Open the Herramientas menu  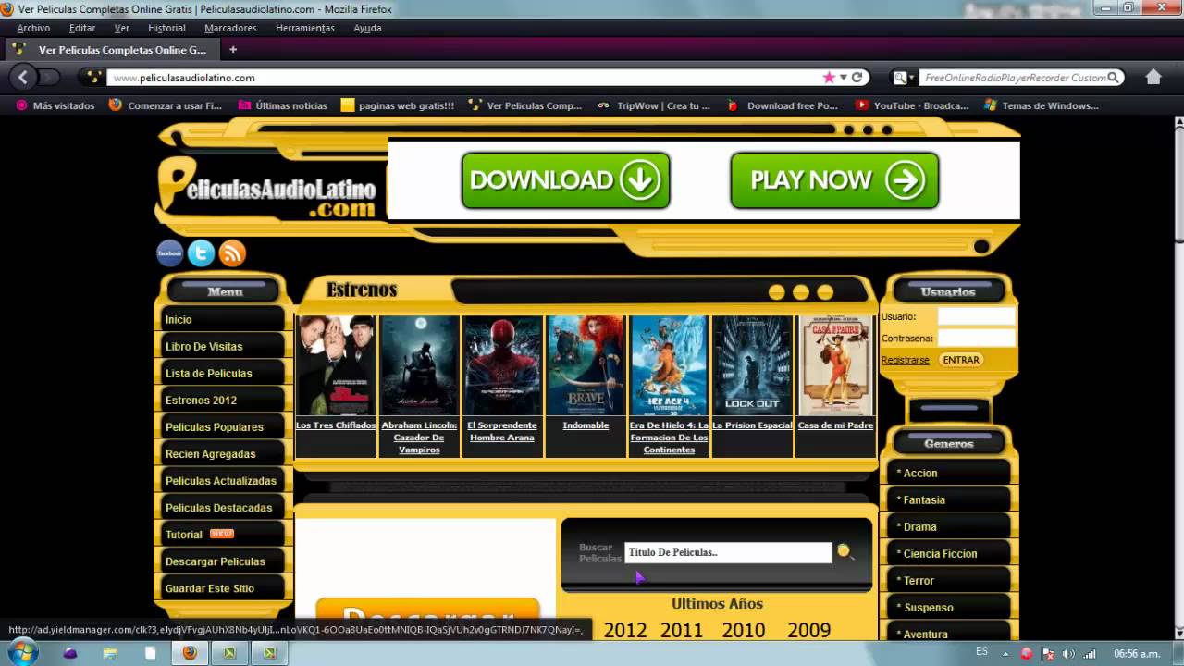(305, 28)
